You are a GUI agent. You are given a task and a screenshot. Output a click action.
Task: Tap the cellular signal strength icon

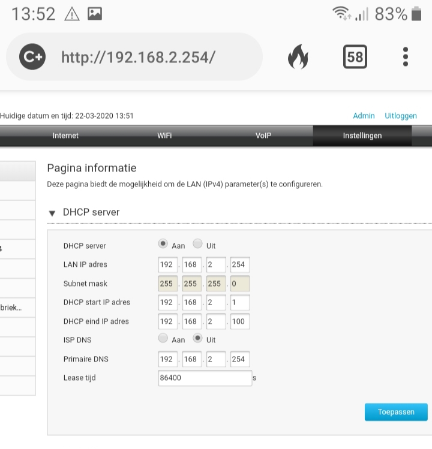(x=362, y=14)
